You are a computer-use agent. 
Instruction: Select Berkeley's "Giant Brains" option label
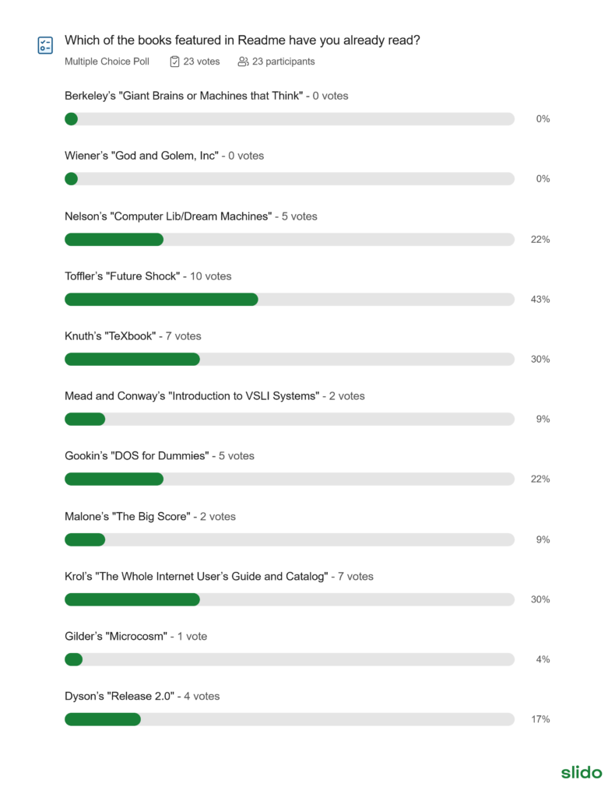coord(184,96)
